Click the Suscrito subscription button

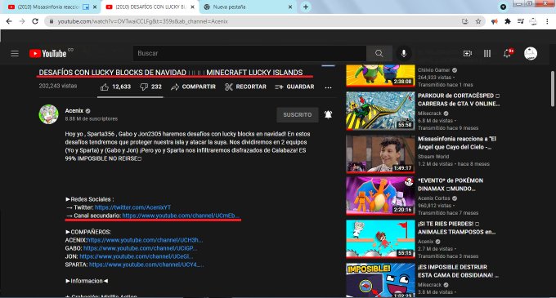298,114
